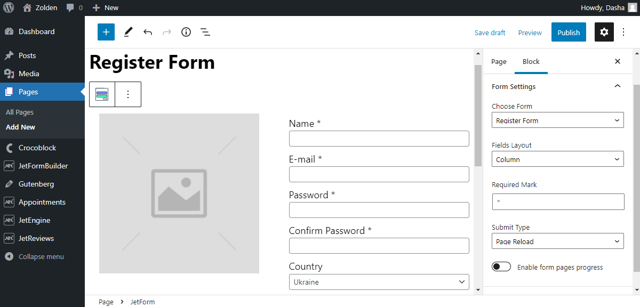Open the Fields Layout dropdown
640x307 pixels.
557,159
